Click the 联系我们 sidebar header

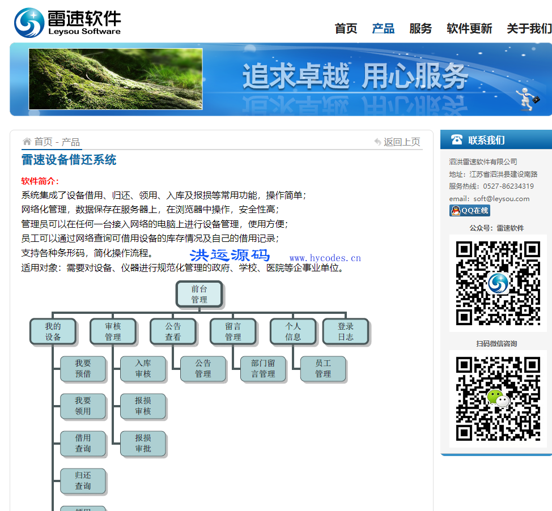pyautogui.click(x=496, y=140)
